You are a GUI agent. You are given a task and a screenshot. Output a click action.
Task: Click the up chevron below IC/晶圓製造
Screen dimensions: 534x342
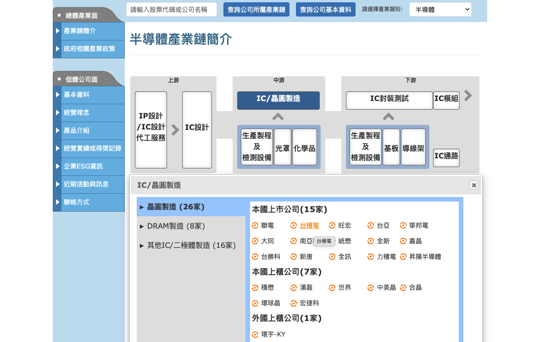point(278,117)
